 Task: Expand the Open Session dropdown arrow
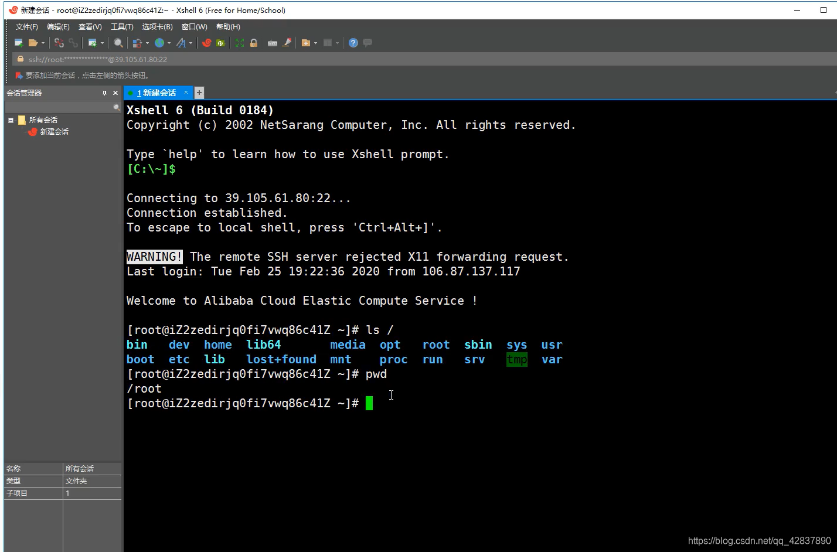[43, 43]
